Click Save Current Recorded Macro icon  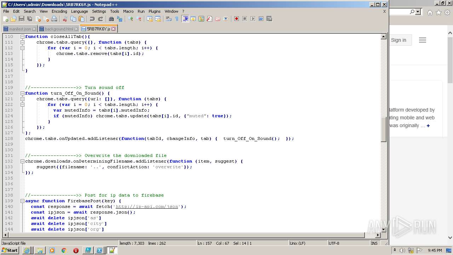click(x=269, y=19)
